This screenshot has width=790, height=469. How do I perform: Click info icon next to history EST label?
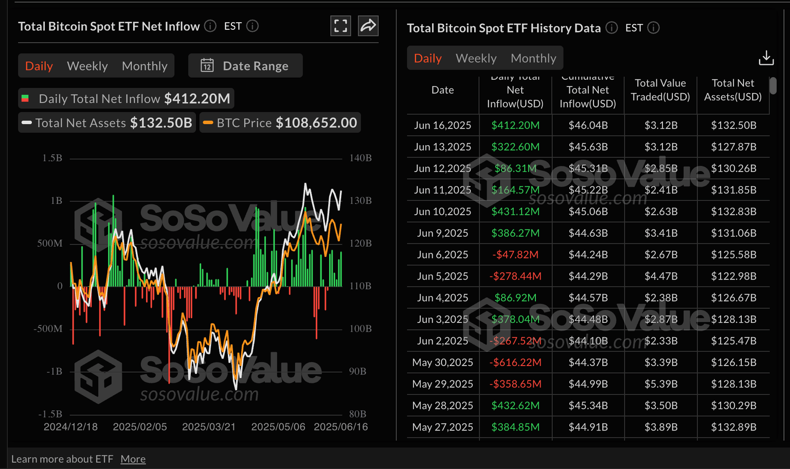pos(653,28)
